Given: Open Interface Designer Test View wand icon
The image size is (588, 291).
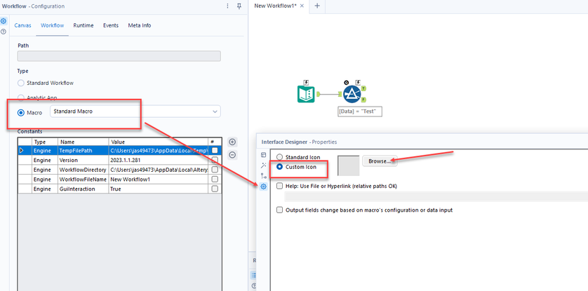Looking at the screenshot, I should [263, 165].
